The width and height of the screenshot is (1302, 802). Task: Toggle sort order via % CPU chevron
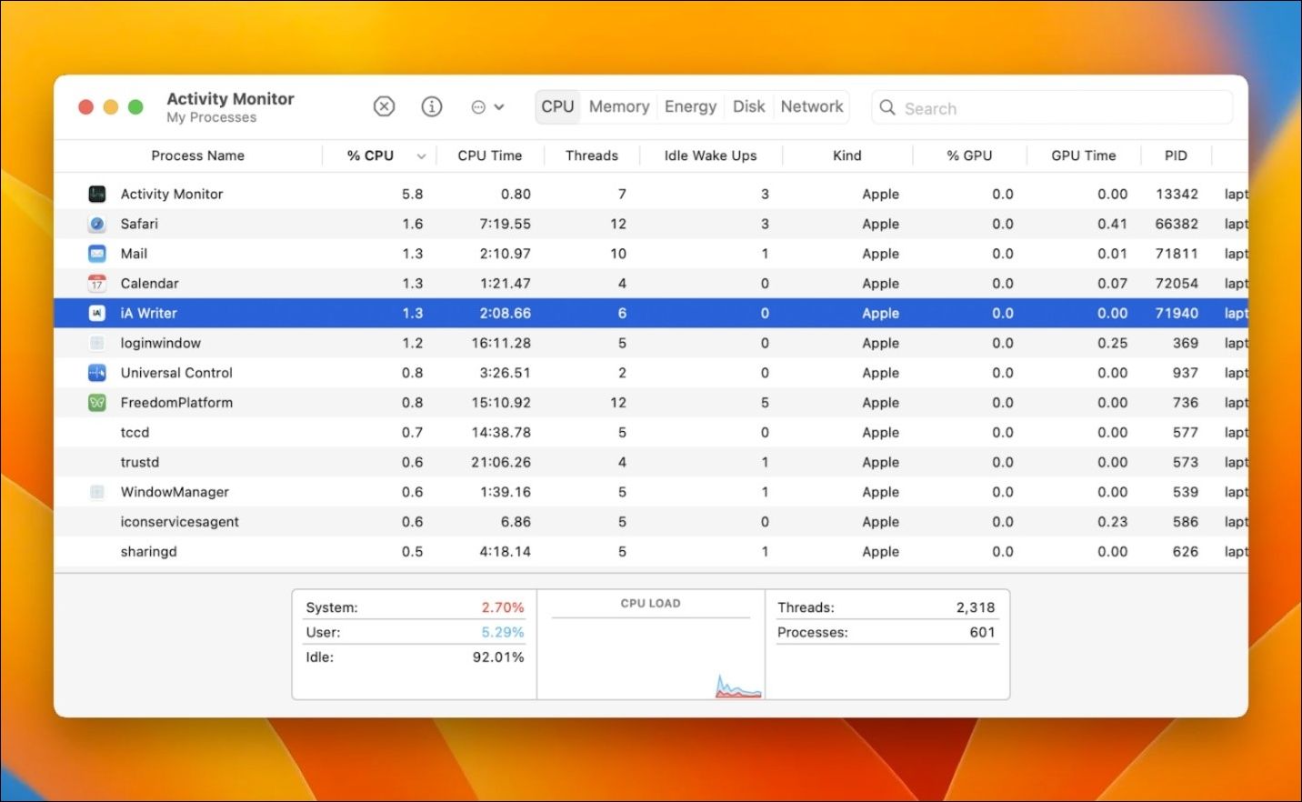[x=421, y=156]
